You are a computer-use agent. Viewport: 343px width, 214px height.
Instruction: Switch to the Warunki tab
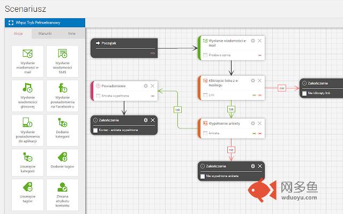[45, 33]
